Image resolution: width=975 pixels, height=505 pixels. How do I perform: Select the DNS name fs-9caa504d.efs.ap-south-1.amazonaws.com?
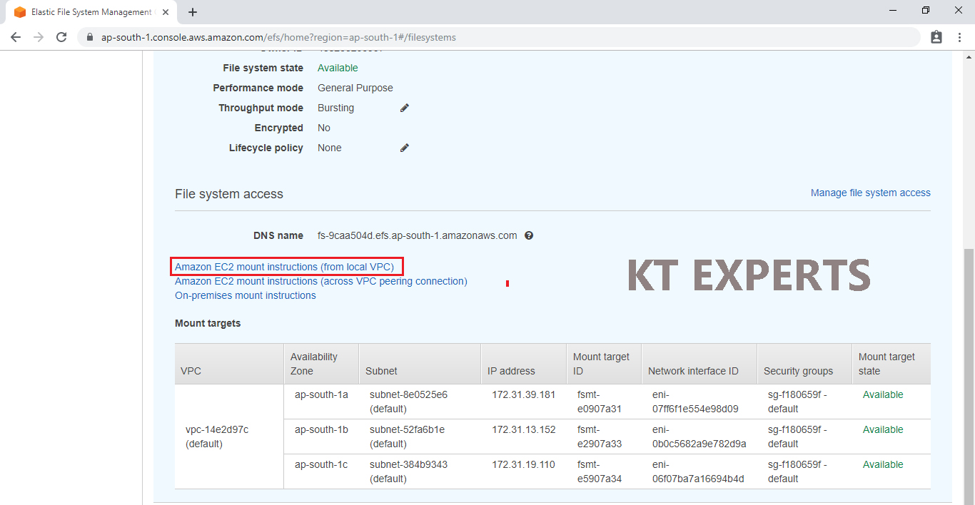418,235
